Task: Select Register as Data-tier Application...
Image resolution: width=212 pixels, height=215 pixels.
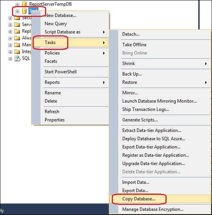Action: pyautogui.click(x=160, y=155)
